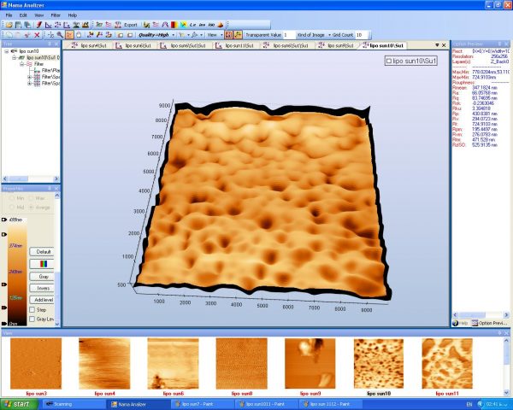Tick the lipo sun10\Su1 legend checkbox
This screenshot has width=513, height=410.
click(389, 61)
